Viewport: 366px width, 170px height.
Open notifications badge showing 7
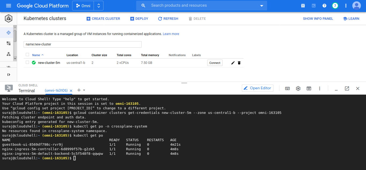[335, 6]
